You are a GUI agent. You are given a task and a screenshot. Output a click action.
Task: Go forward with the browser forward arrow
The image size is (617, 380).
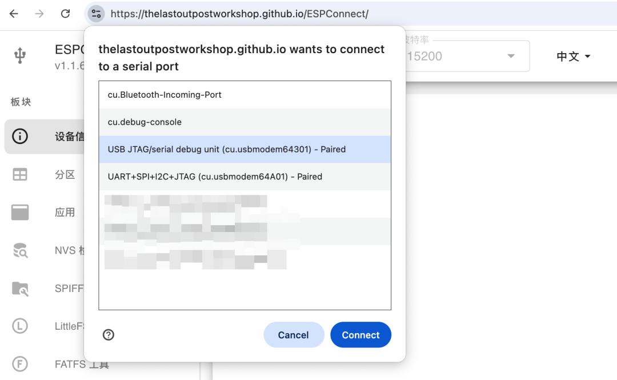39,14
